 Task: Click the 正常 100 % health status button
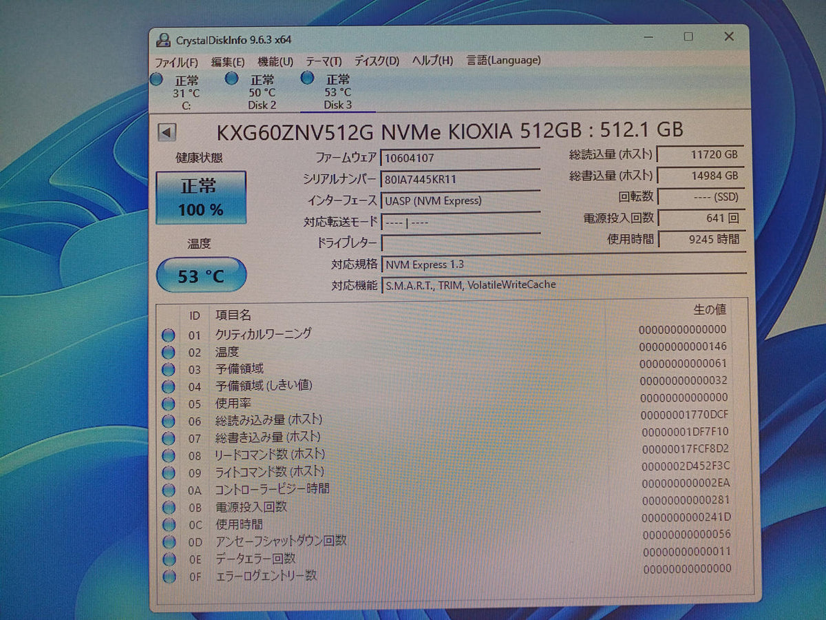pos(200,197)
